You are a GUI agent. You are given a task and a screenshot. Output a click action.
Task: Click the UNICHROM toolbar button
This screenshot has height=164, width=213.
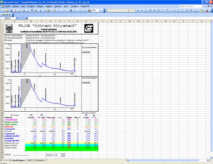click(7, 15)
